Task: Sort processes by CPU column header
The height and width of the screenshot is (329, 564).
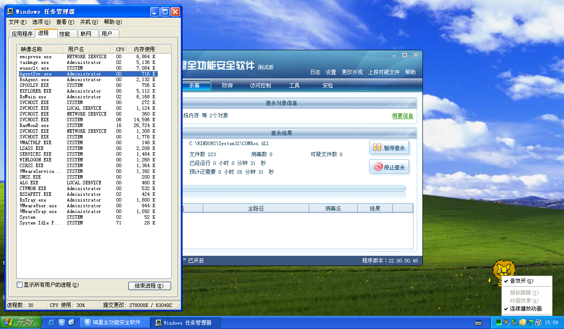Action: [x=119, y=49]
